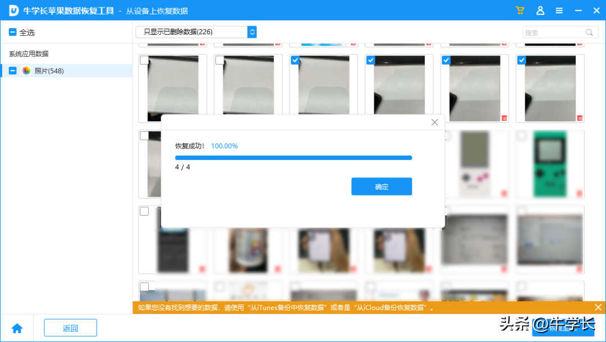The height and width of the screenshot is (342, 606).
Task: Go to home screen via house icon
Action: (x=17, y=329)
